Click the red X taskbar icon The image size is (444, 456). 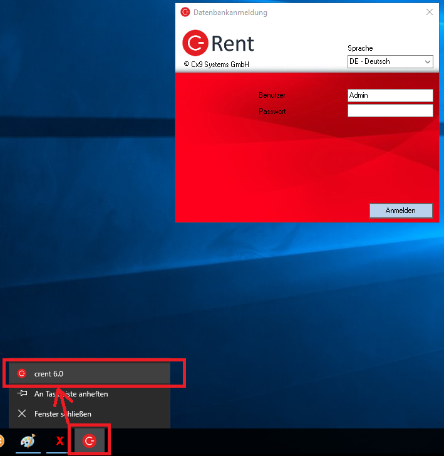[x=59, y=441]
